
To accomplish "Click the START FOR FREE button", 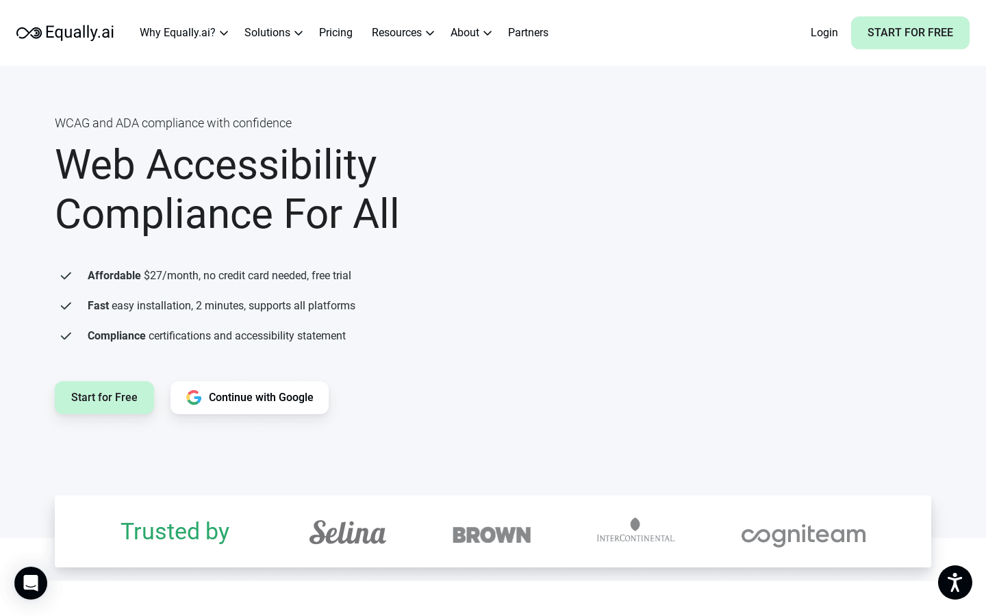I will (x=910, y=33).
